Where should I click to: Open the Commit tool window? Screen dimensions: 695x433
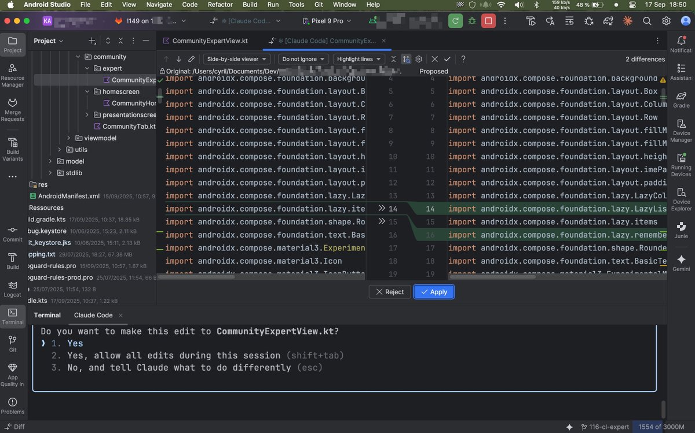13,234
